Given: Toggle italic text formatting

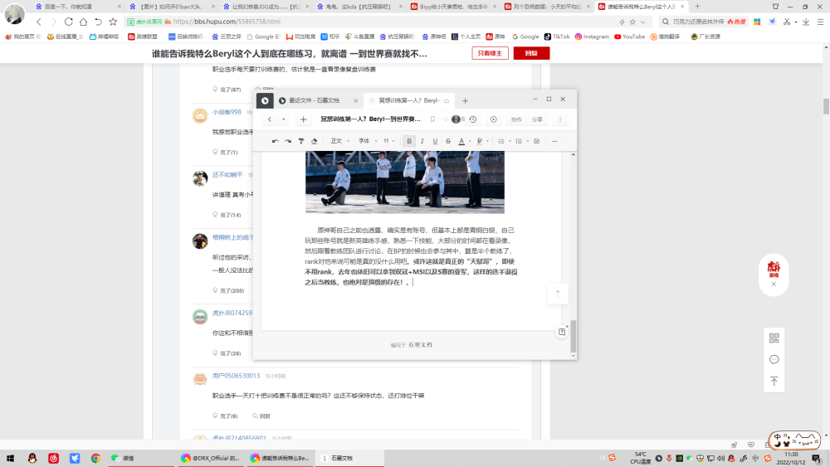Looking at the screenshot, I should click(x=422, y=141).
